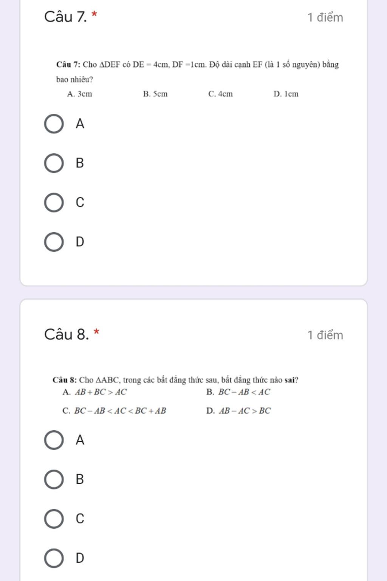Select radio option A for Câu 8
This screenshot has width=387, height=581.
click(x=54, y=440)
